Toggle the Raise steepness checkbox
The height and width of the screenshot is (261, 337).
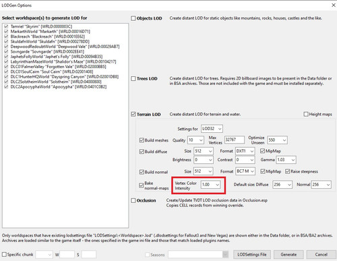tap(287, 171)
